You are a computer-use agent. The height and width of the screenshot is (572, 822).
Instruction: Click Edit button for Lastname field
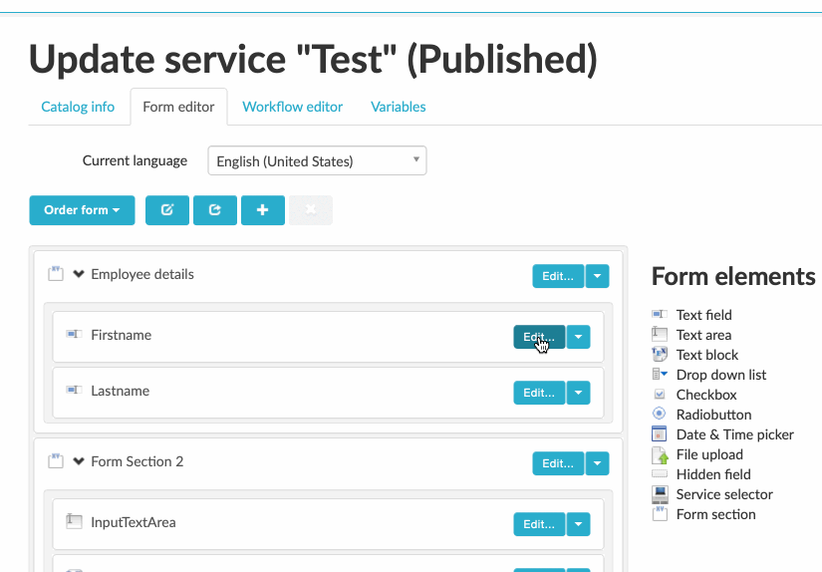tap(539, 393)
